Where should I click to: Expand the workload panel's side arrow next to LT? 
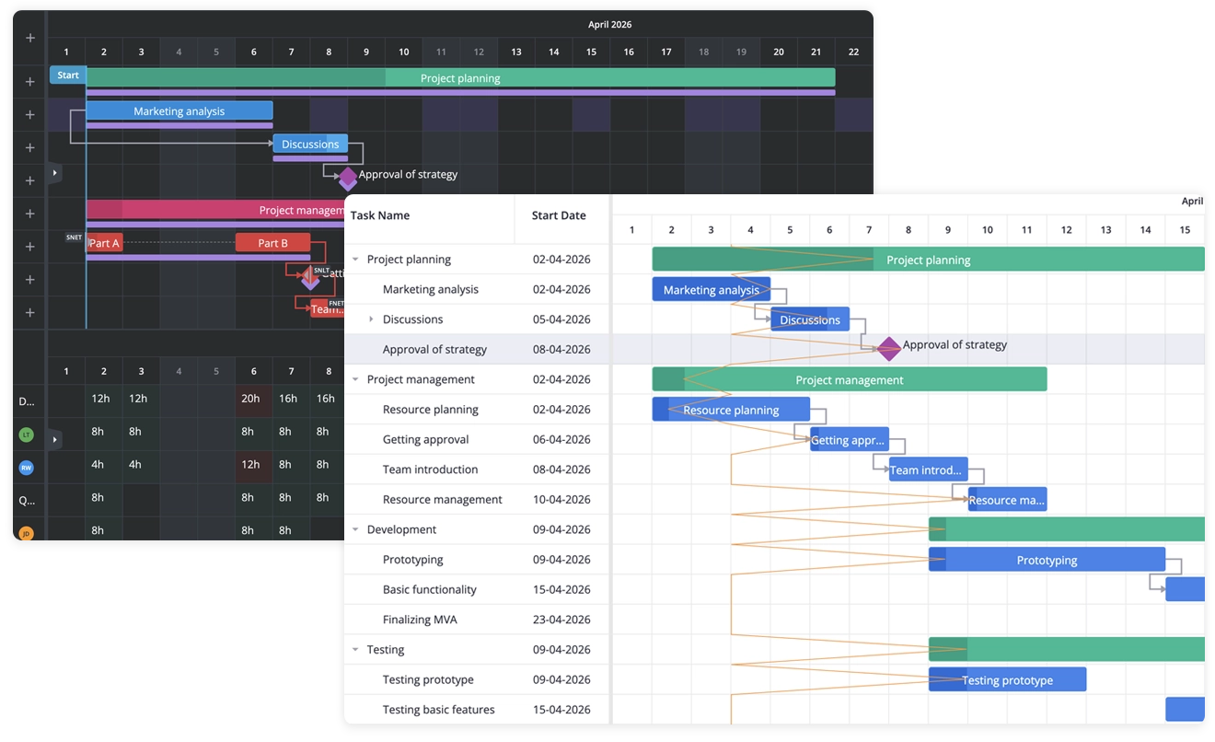[x=54, y=440]
